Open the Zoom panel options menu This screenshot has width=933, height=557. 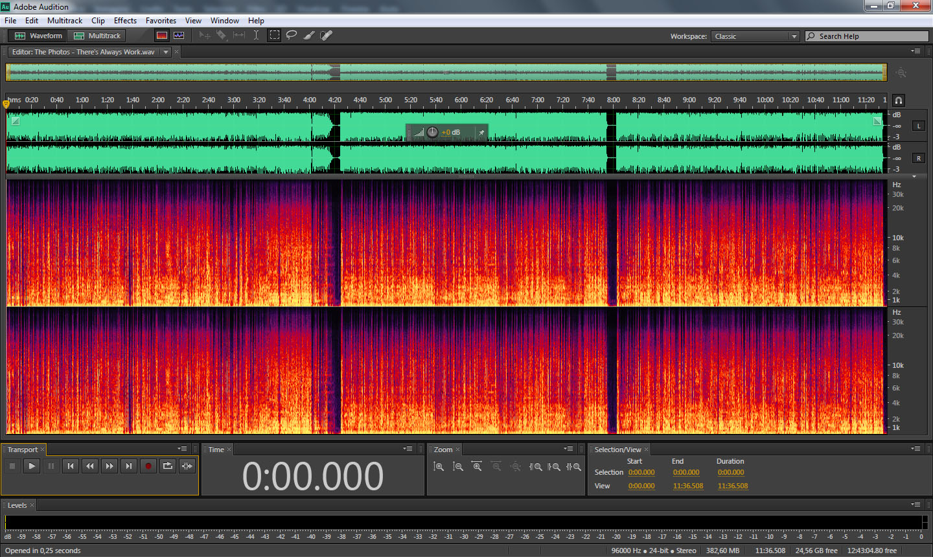coord(568,449)
